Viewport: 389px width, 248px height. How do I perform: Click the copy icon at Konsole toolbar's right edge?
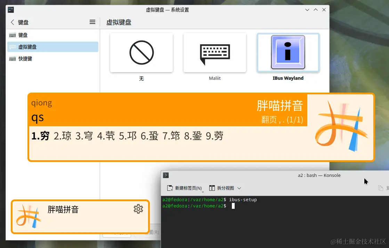(x=381, y=187)
